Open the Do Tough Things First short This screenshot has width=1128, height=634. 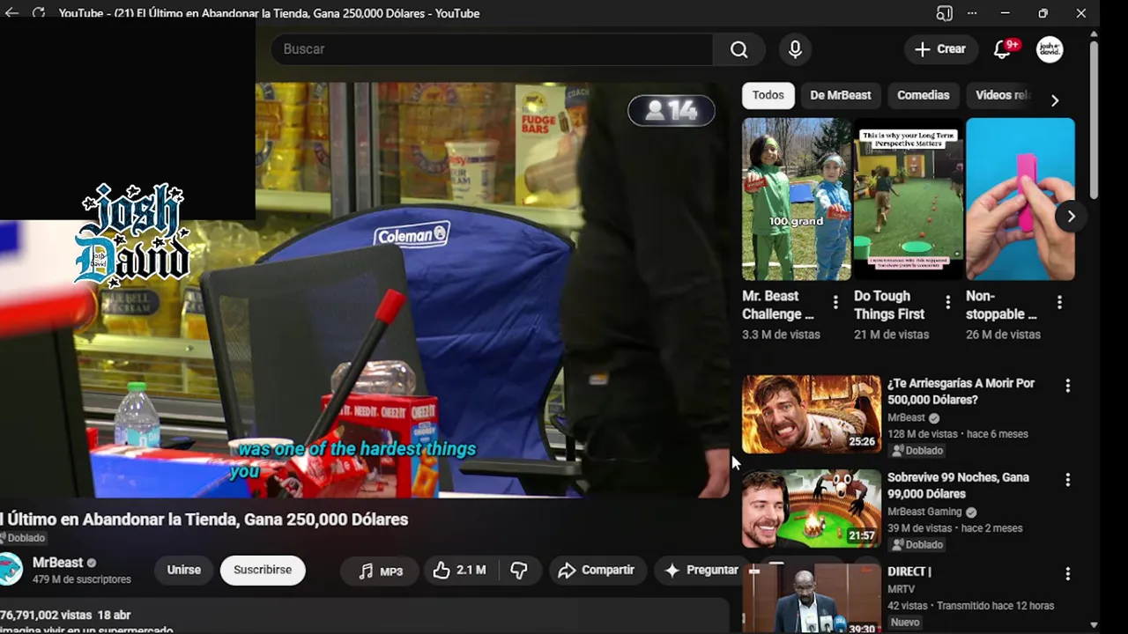(908, 199)
